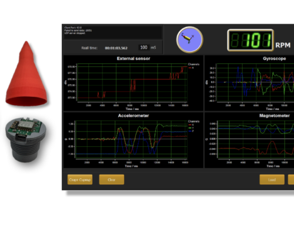The height and width of the screenshot is (225, 294).
Task: Focus the 100 ms interval input field
Action: coord(144,48)
